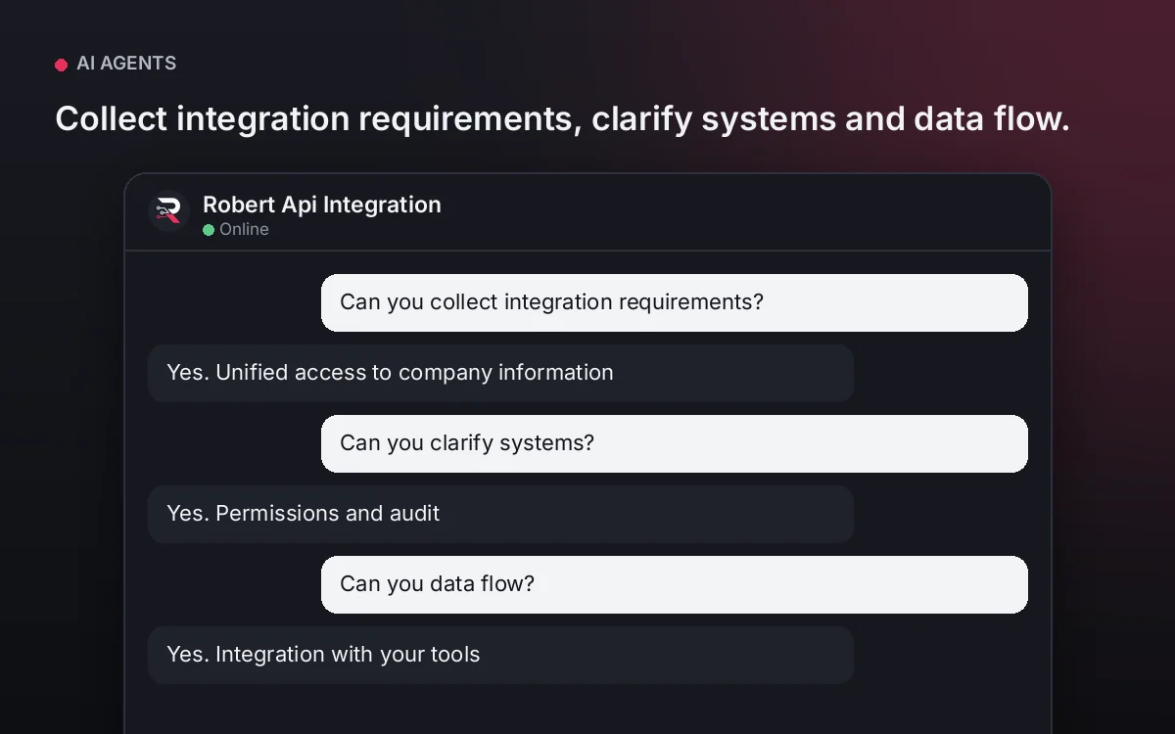This screenshot has height=734, width=1175.
Task: Click the red dot beside AI AGENTS
Action: click(x=61, y=65)
